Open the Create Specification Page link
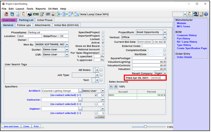The height and width of the screenshot is (132, 211). [x=192, y=48]
